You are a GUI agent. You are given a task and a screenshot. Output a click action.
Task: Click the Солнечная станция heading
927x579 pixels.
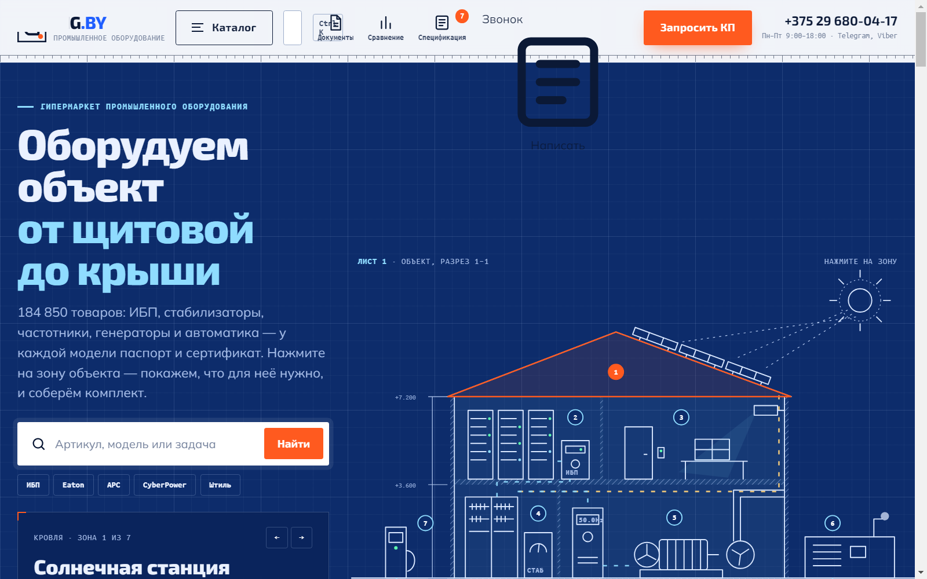tap(132, 568)
